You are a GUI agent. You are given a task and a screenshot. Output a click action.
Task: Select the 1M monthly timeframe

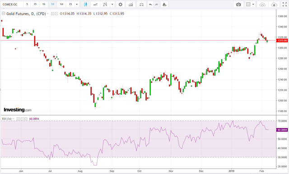point(61,4)
